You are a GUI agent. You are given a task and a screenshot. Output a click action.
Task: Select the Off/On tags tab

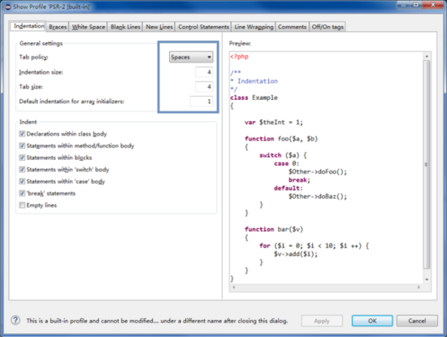(x=328, y=27)
